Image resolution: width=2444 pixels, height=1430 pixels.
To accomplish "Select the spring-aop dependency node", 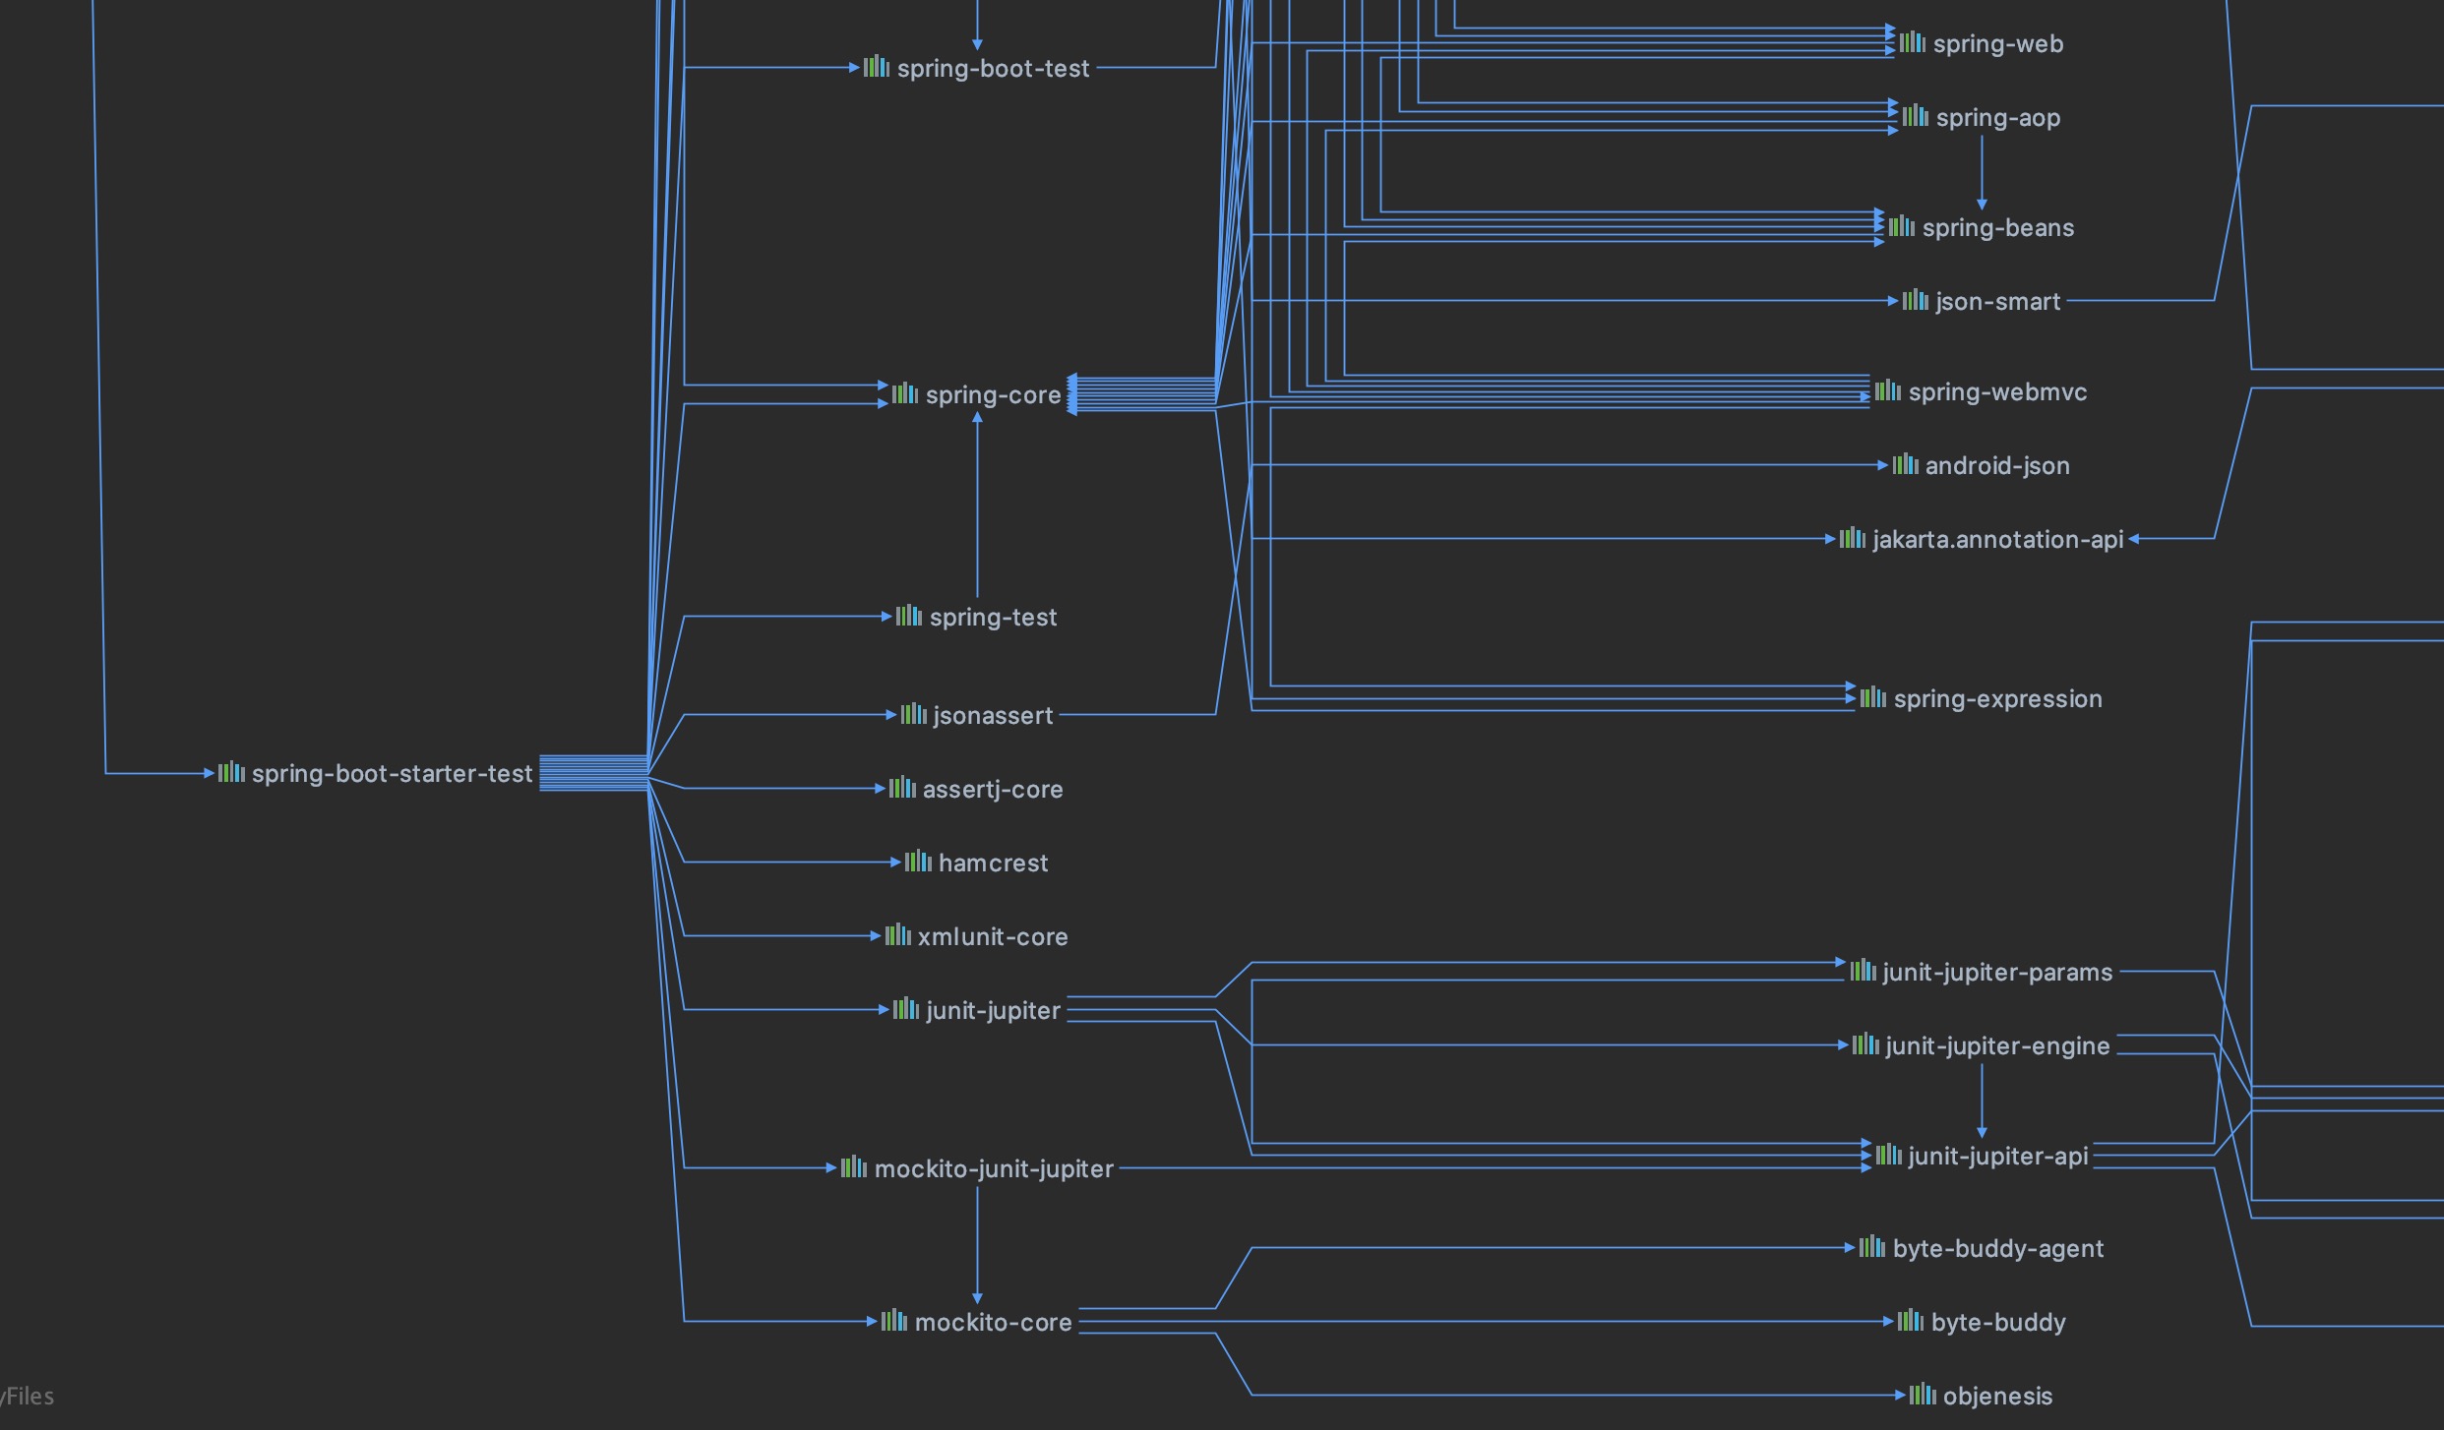I will coord(1997,117).
